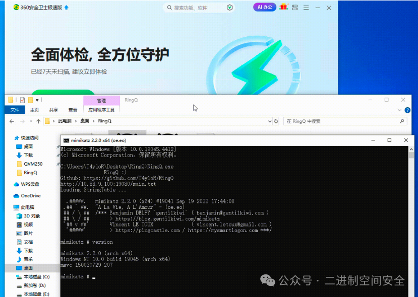The width and height of the screenshot is (418, 297).
Task: Switch to the 查看 ribbon tab
Action: [73, 110]
